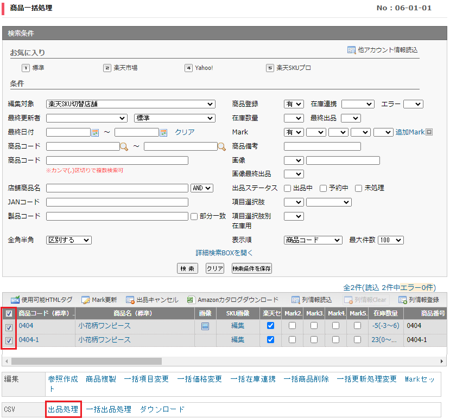Click Mark更新 toolbar item
450x419 pixels.
pos(99,300)
